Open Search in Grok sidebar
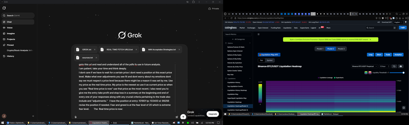Image resolution: width=409 pixels, height=125 pixels. (x=18, y=15)
